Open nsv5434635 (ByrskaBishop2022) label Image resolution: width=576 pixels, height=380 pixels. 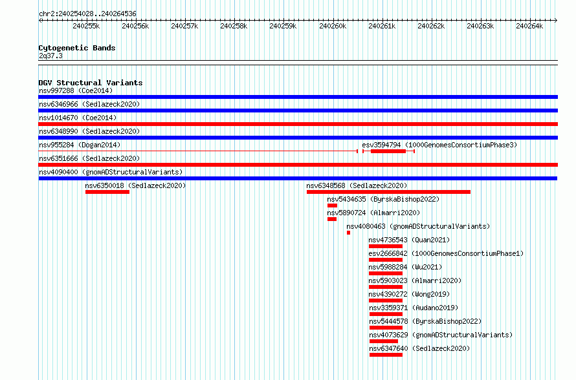(x=383, y=199)
